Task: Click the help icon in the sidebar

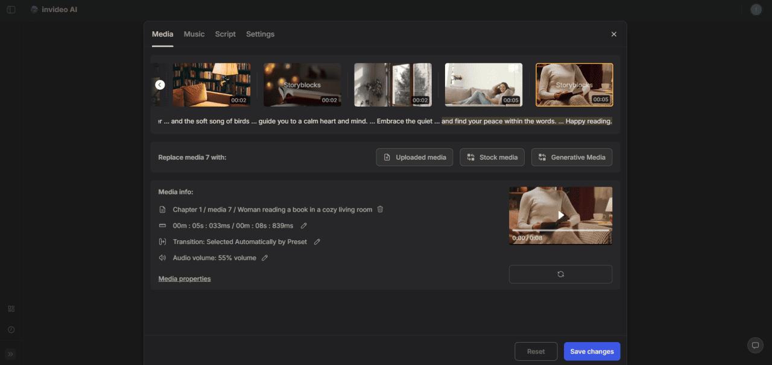Action: pyautogui.click(x=11, y=329)
